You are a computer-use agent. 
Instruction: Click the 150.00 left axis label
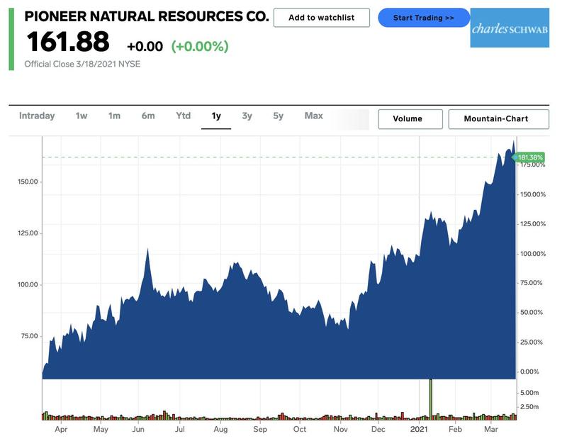(28, 182)
